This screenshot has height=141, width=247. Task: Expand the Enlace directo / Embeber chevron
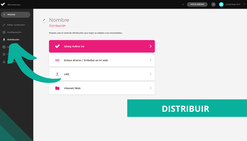(x=150, y=60)
